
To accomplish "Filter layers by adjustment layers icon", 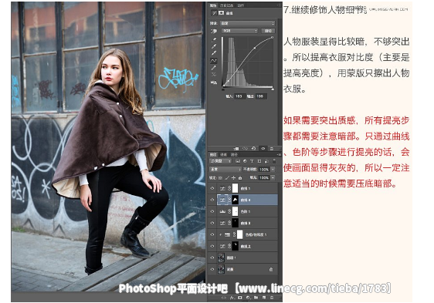I will click(x=245, y=161).
